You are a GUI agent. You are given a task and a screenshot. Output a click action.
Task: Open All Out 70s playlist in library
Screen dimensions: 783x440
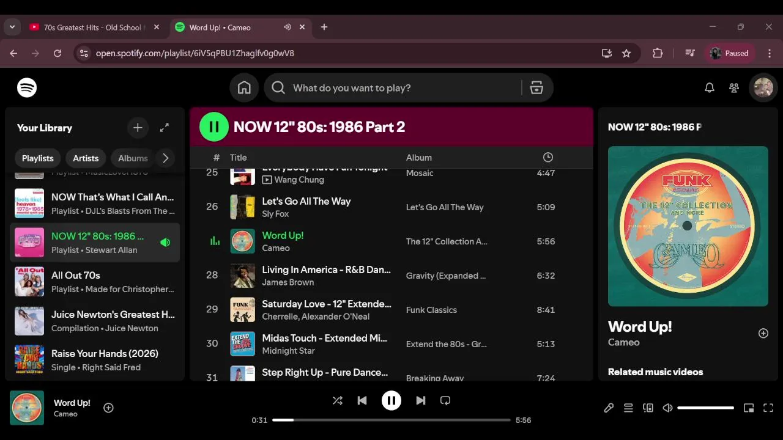95,282
